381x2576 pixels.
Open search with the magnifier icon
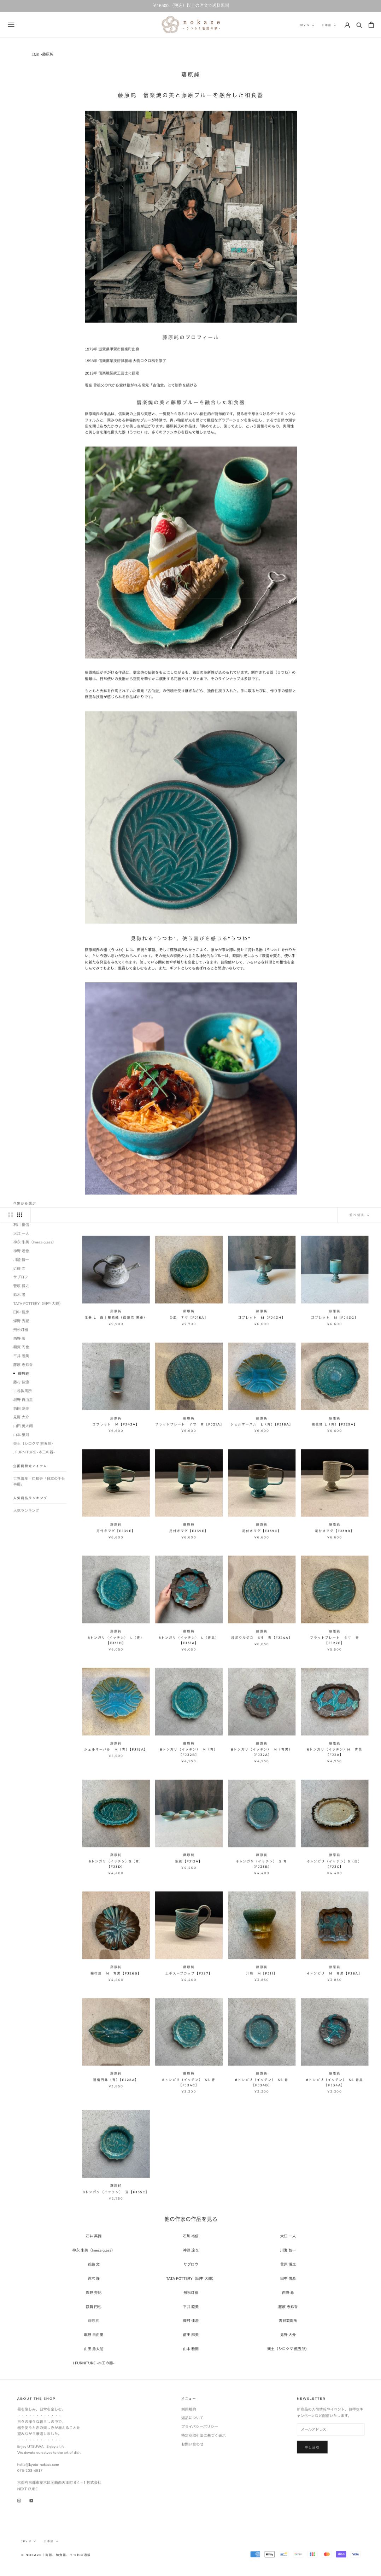pos(359,25)
